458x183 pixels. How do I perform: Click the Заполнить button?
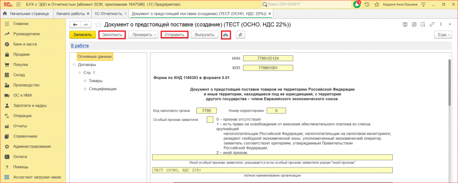[112, 35]
